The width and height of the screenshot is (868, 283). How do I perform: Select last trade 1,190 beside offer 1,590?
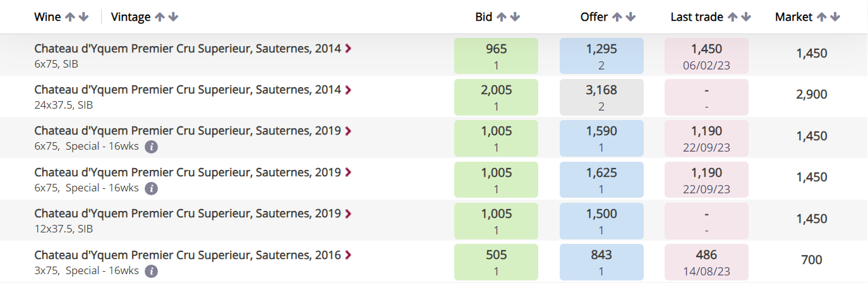pos(706,138)
